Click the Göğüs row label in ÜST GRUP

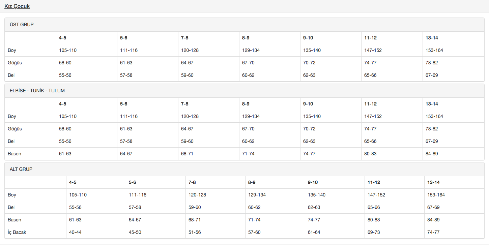tap(15, 63)
